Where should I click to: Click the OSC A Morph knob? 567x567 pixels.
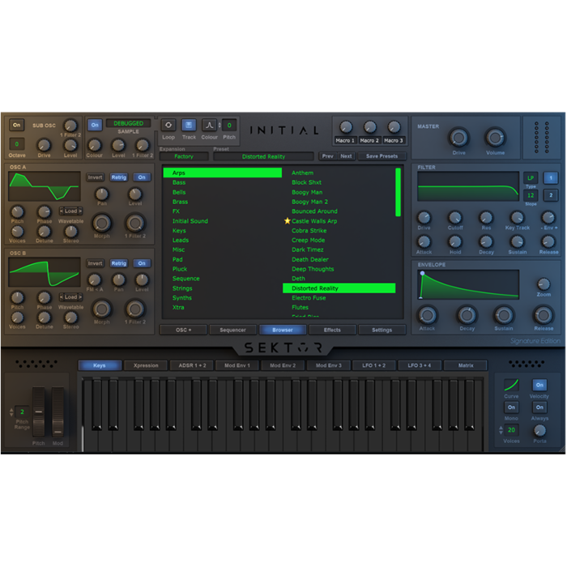click(101, 223)
